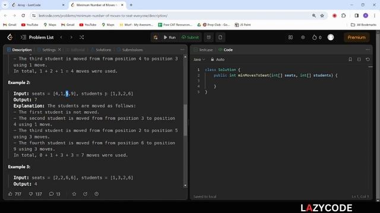Click the LeetCode logo icon
380x213 pixels.
tap(10, 37)
